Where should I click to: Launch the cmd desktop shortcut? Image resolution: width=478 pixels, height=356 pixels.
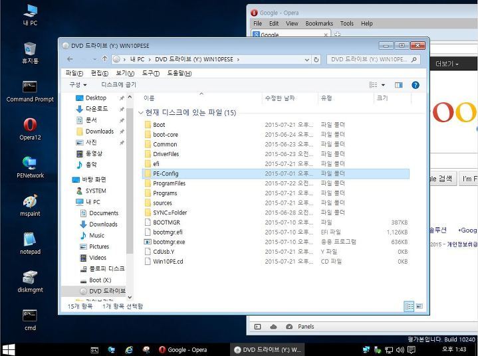[x=30, y=319]
